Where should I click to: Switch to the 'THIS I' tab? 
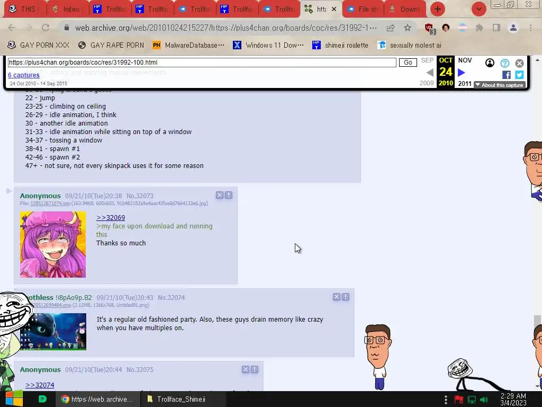[25, 9]
